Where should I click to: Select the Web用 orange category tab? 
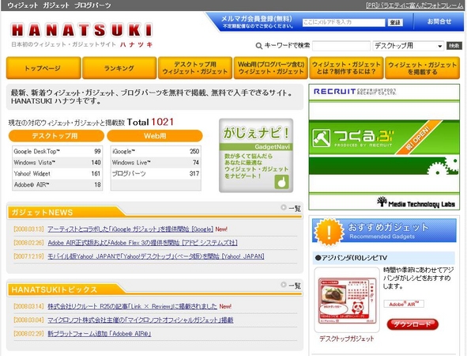point(155,136)
